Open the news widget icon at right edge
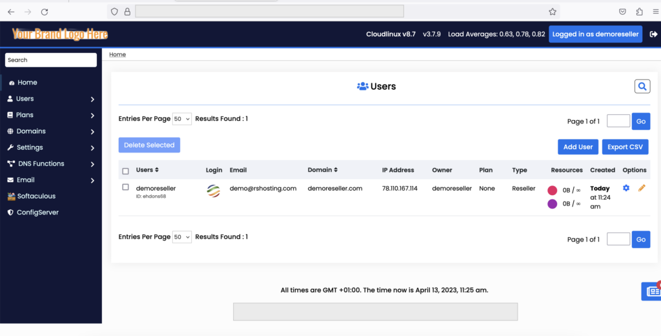 point(653,291)
